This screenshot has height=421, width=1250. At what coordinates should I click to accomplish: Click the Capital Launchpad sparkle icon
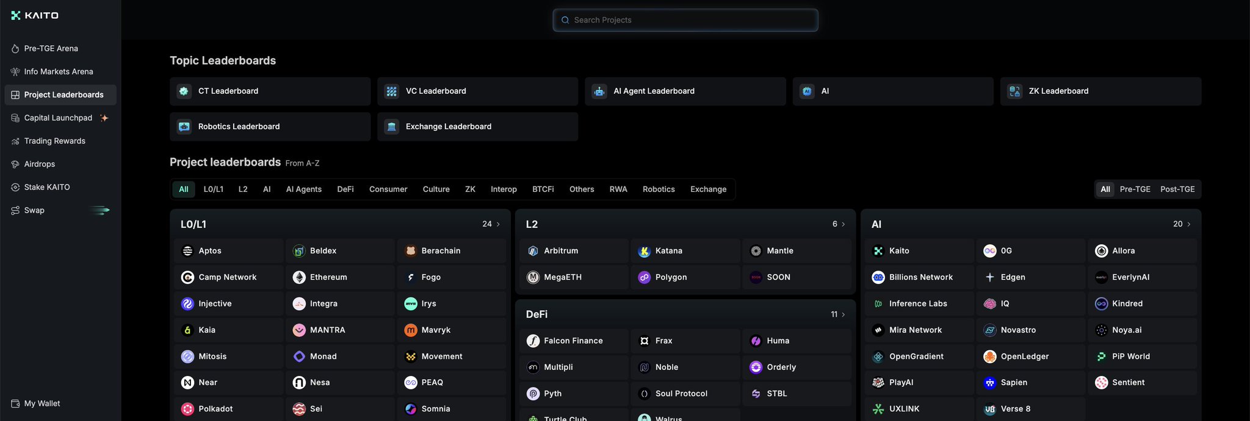[104, 118]
